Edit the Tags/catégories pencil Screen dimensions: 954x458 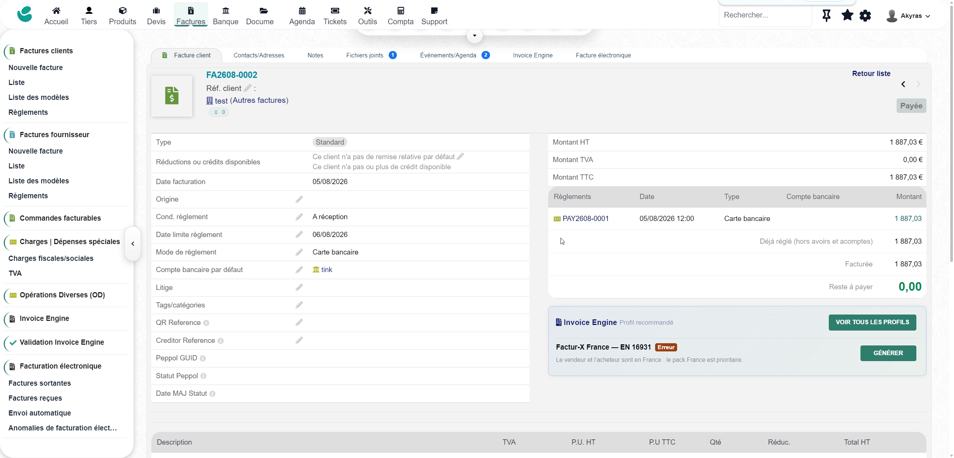299,305
